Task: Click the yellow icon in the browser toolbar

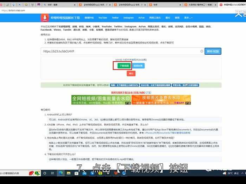Action: pos(26,5)
